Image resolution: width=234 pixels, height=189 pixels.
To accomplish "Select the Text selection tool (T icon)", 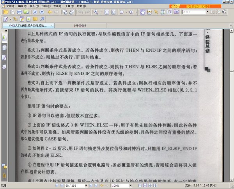I will click(x=170, y=12).
